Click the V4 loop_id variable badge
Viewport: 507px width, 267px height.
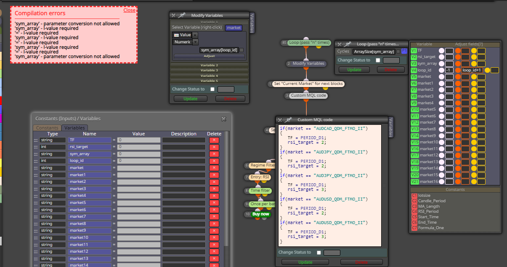pyautogui.click(x=414, y=70)
